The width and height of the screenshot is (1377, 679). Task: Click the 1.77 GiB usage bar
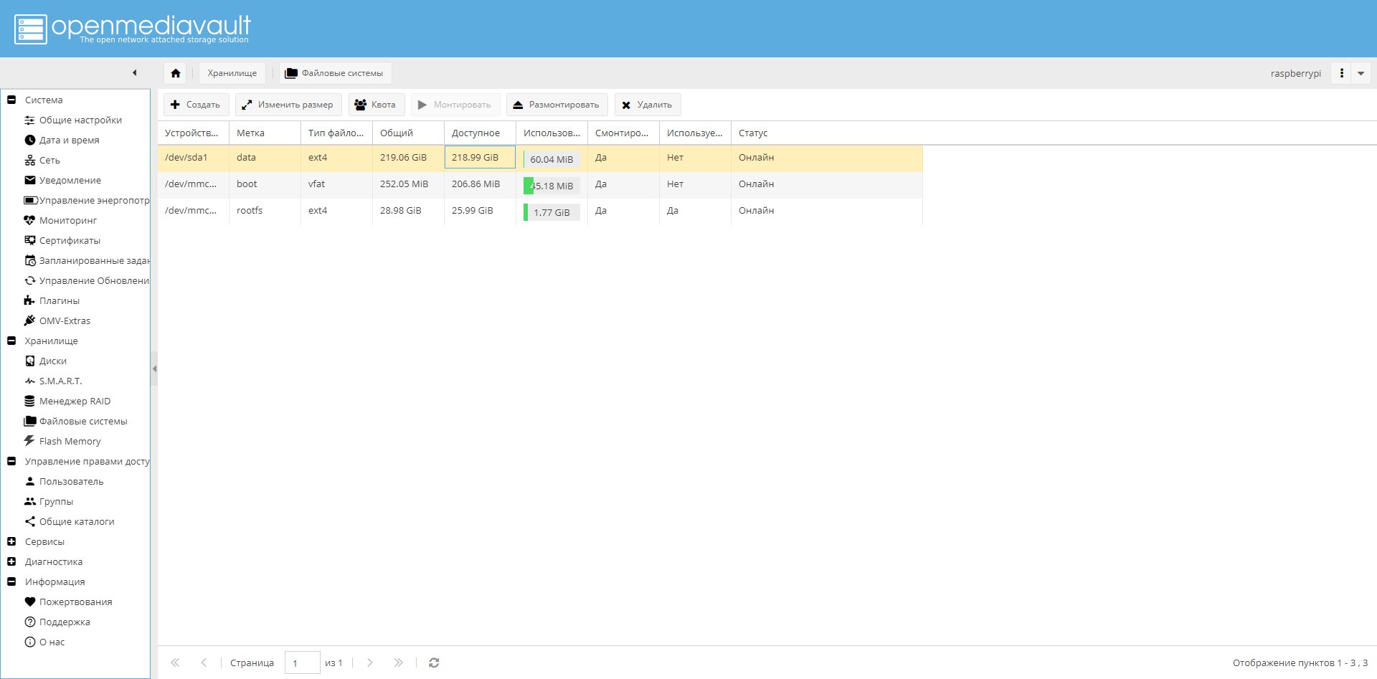coord(552,212)
